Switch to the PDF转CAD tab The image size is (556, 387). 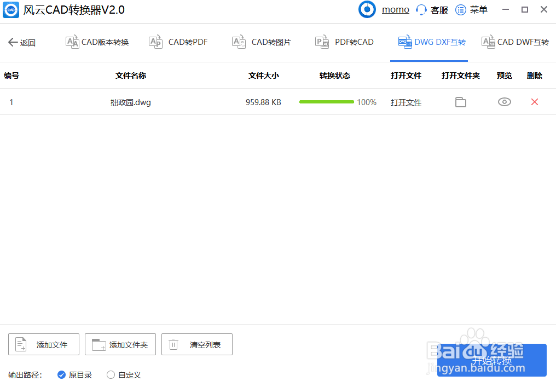344,41
